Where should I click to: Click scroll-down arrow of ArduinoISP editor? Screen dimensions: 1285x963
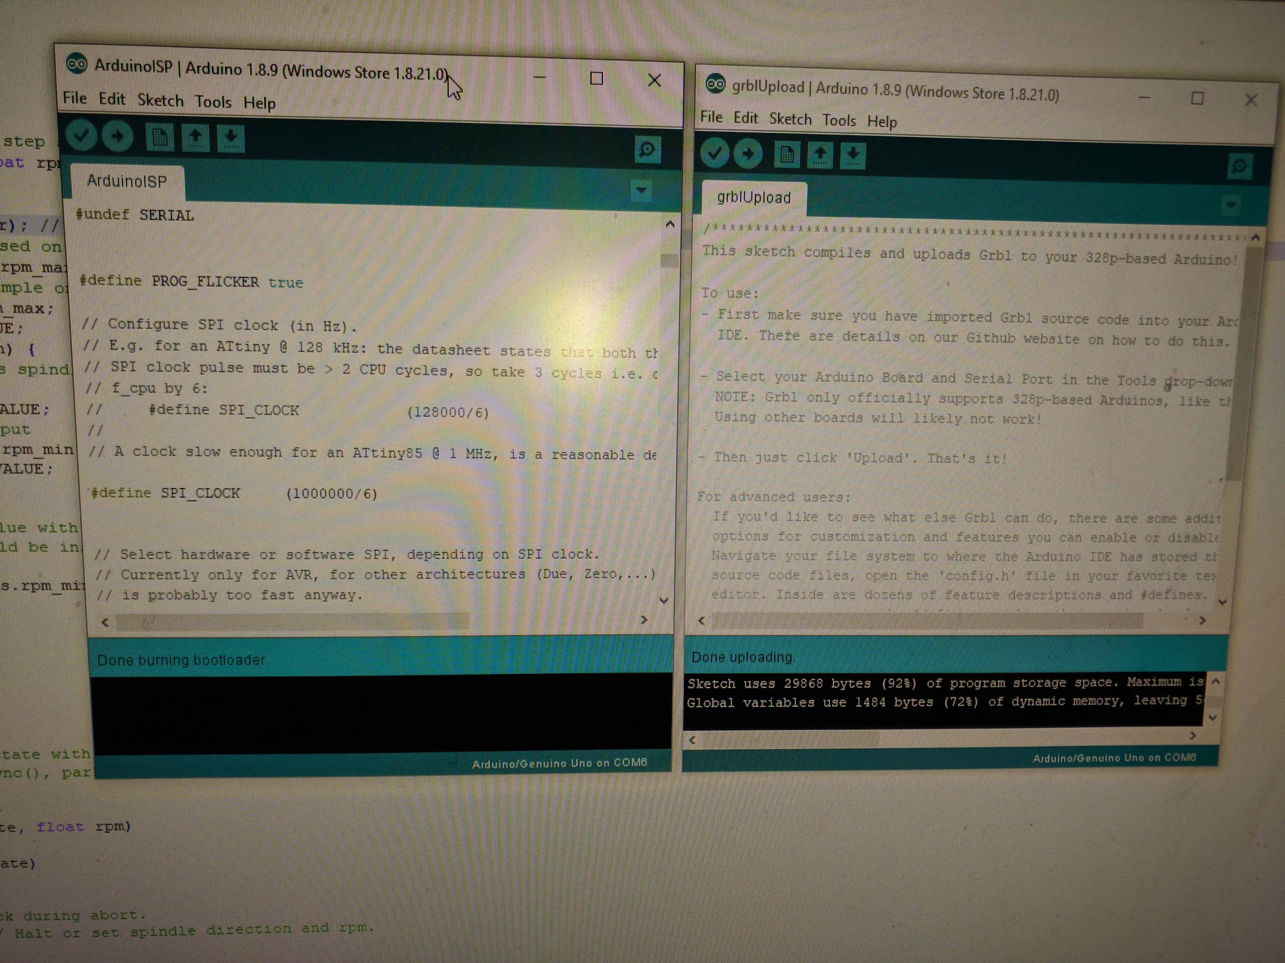pos(664,600)
